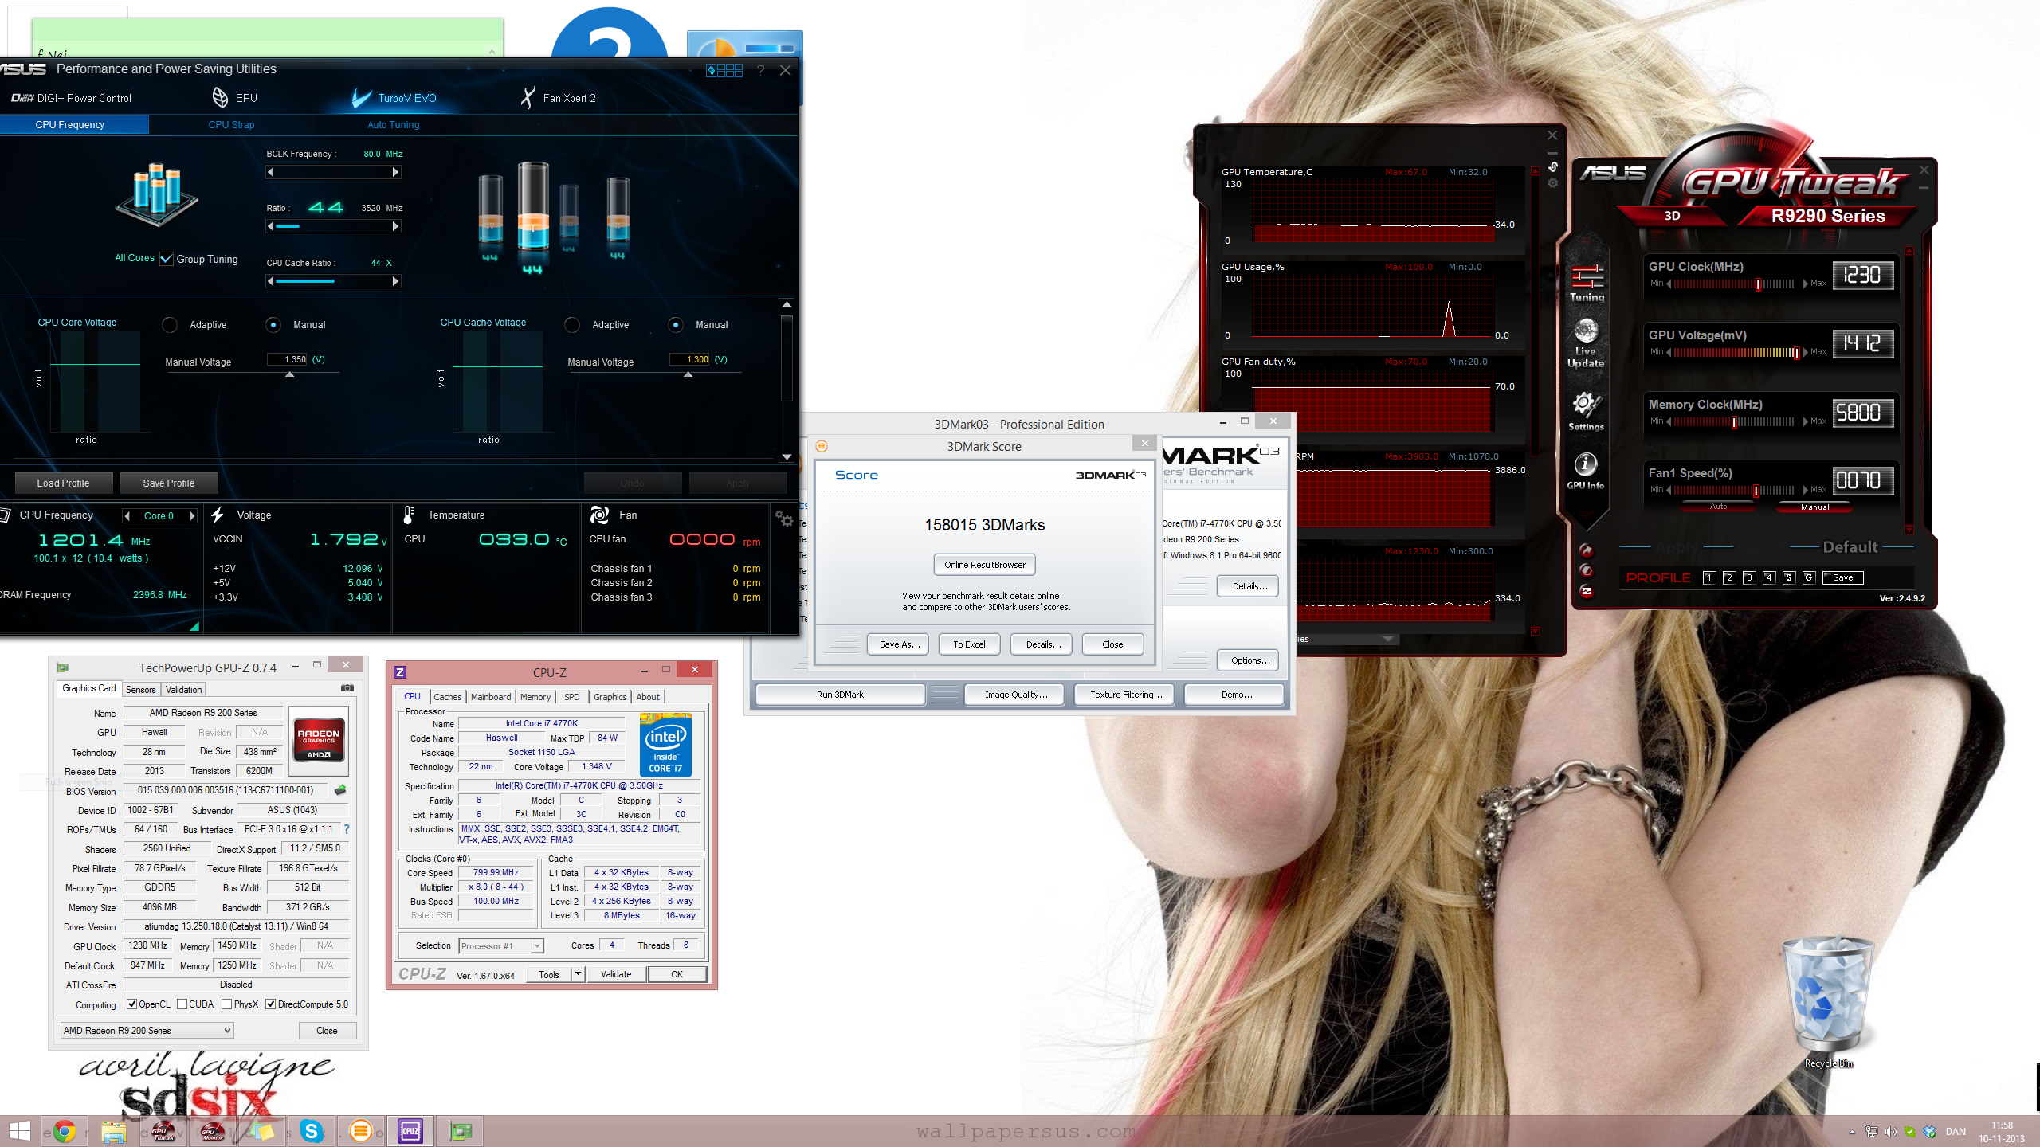This screenshot has height=1147, width=2040.
Task: Click GPU-Z taskbar icon
Action: coord(460,1131)
